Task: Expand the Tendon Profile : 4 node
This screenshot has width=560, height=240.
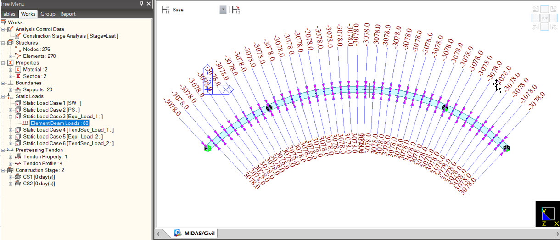Action: pos(11,163)
